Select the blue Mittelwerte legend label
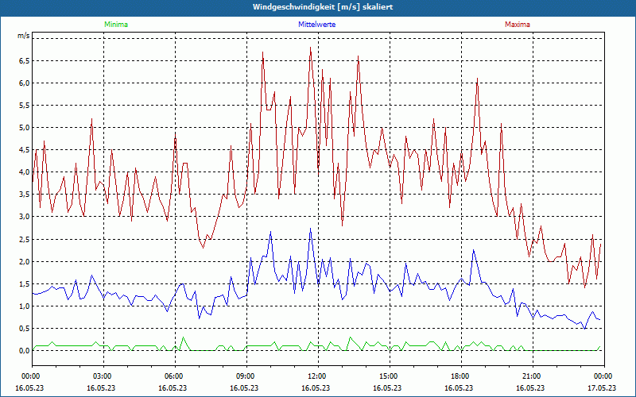The height and width of the screenshot is (397, 636). click(x=316, y=25)
